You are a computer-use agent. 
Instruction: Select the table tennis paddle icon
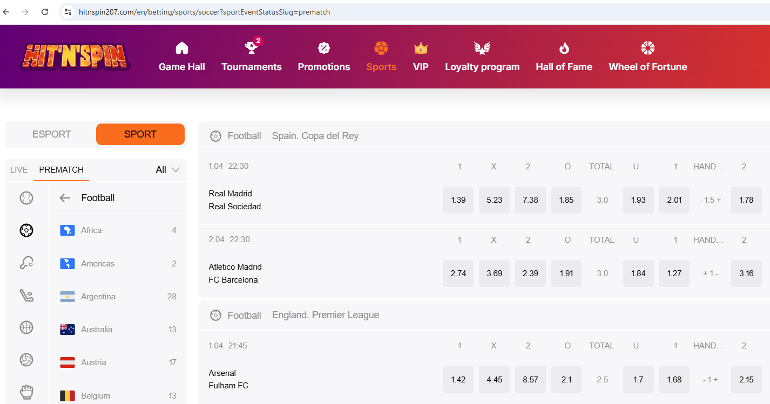pyautogui.click(x=26, y=263)
